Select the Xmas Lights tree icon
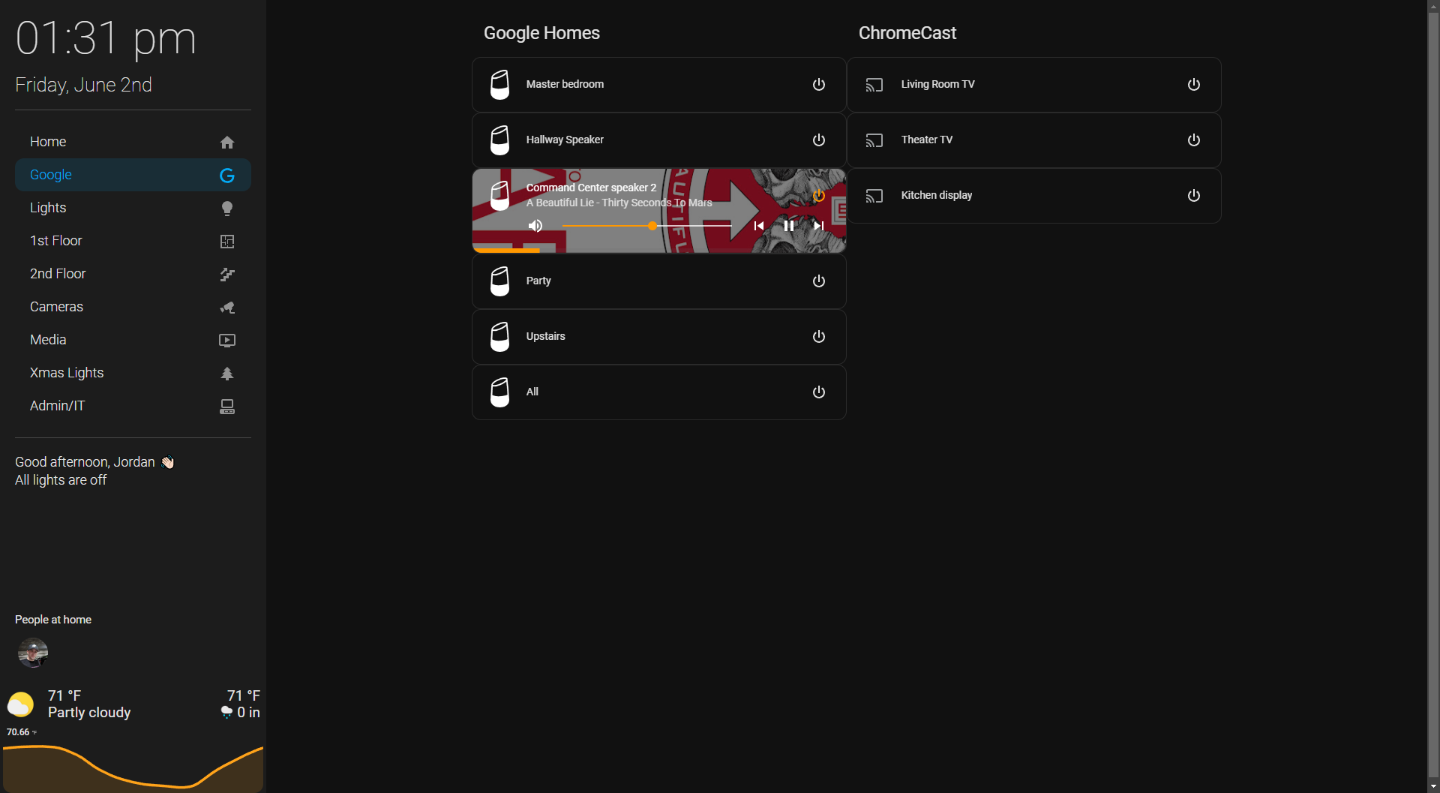This screenshot has width=1440, height=793. click(x=226, y=373)
